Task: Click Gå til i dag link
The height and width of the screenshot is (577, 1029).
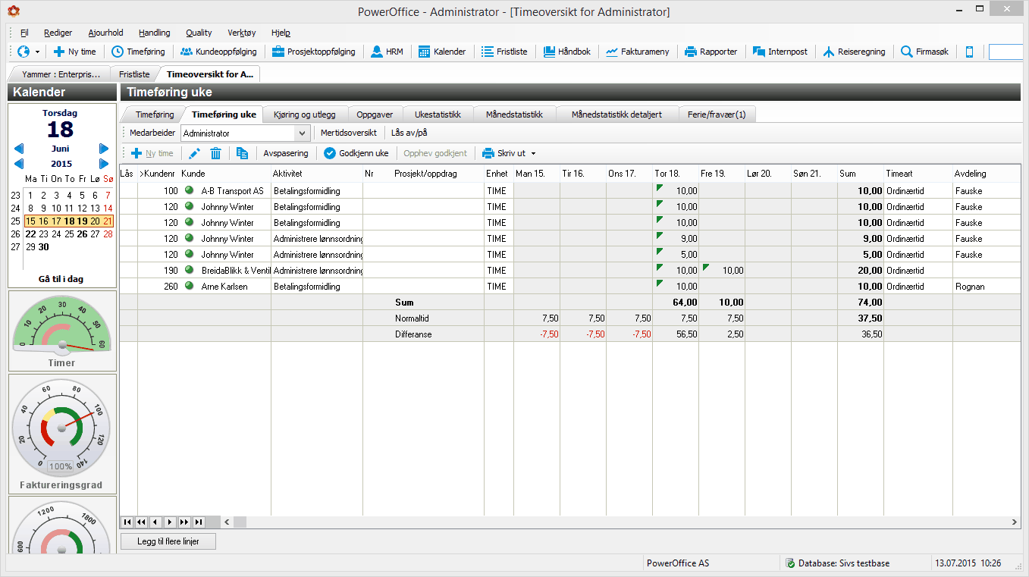Action: [x=61, y=279]
